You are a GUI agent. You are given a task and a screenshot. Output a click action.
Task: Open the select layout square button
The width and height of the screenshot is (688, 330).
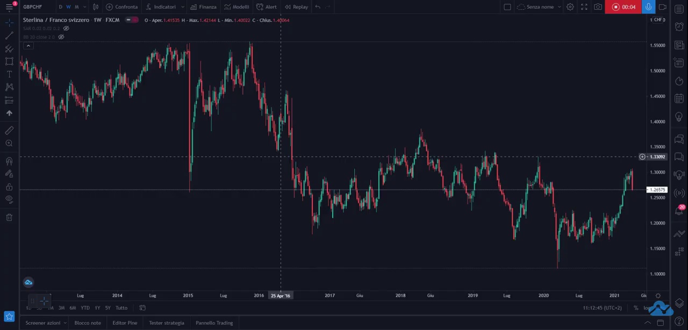pyautogui.click(x=507, y=7)
